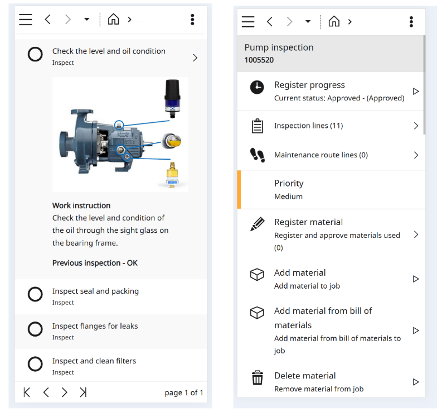This screenshot has width=442, height=412.
Task: Go back in the right panel toolbar
Action: [270, 21]
